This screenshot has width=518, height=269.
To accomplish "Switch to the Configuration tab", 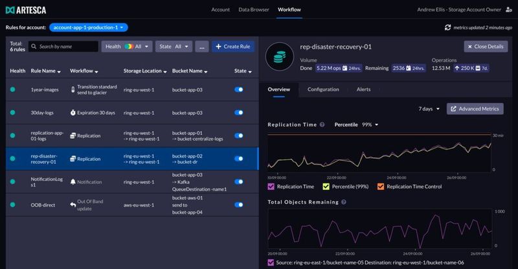I will click(323, 89).
